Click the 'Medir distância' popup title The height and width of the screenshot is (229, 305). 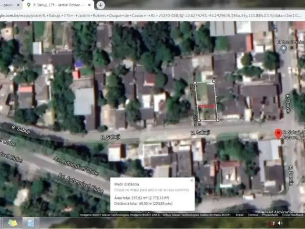pyautogui.click(x=127, y=184)
